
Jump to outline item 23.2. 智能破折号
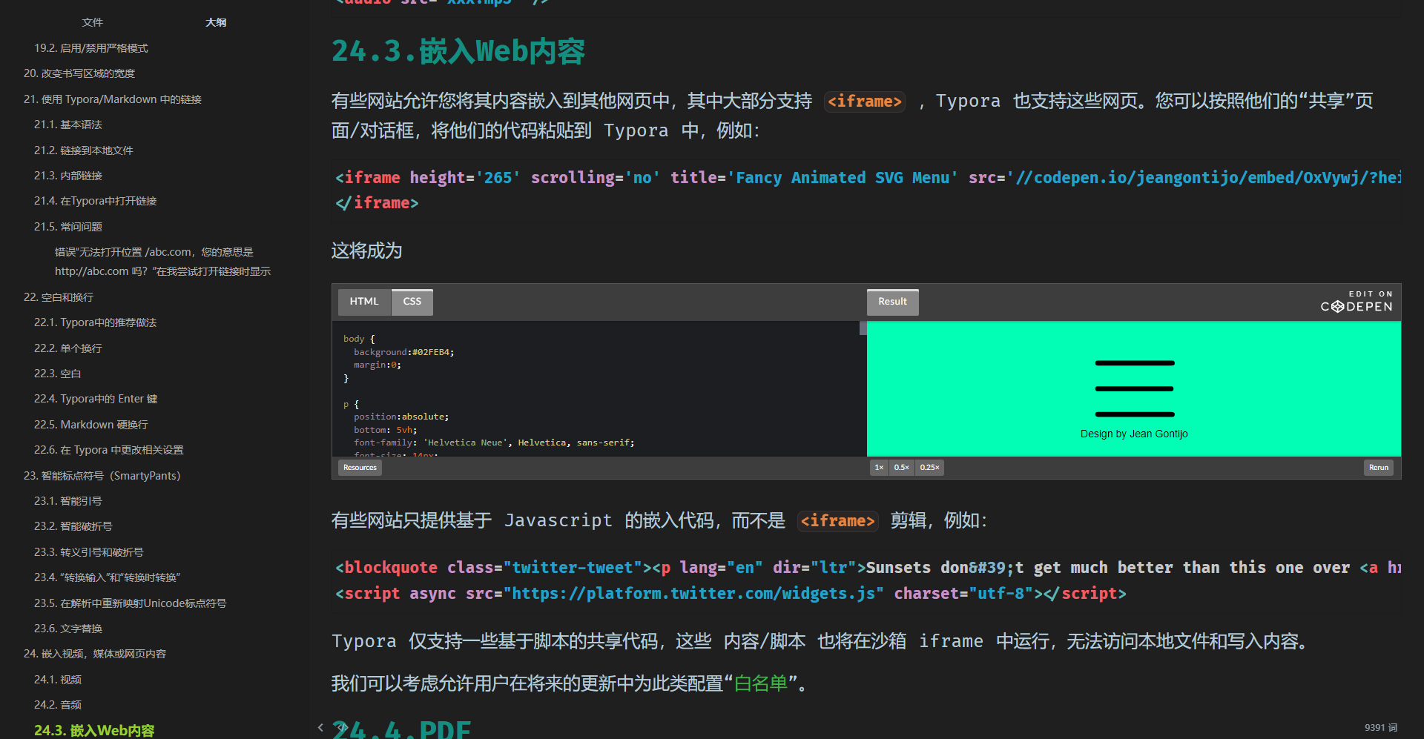[73, 526]
